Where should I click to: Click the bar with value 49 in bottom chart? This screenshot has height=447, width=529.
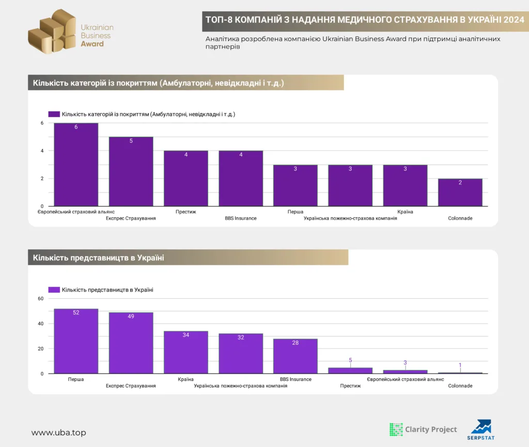131,343
